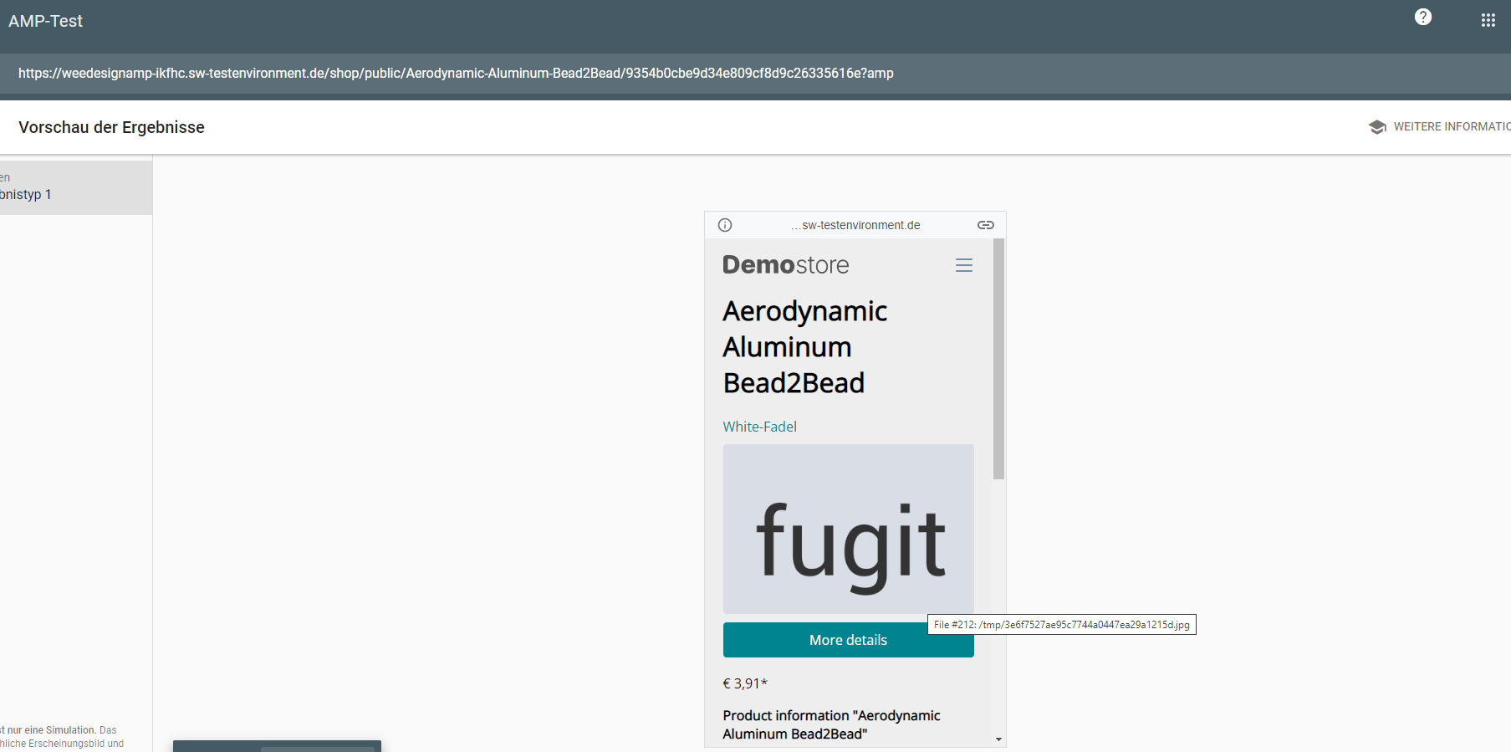Click the Vorschau der Ergebnisse heading

[111, 127]
